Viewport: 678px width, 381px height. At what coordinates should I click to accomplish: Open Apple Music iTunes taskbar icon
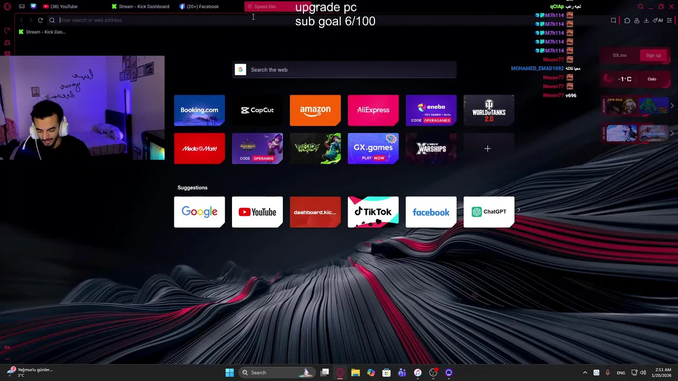pos(417,373)
